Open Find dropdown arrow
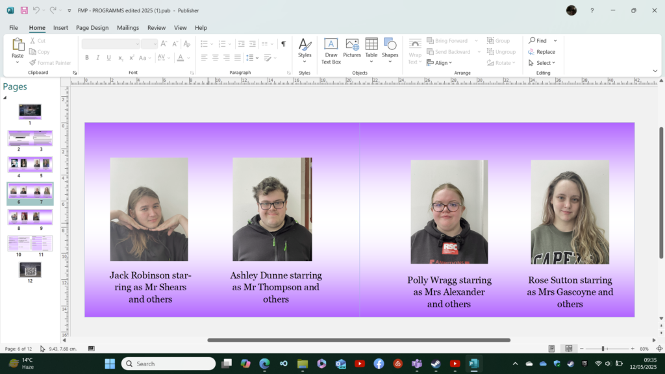This screenshot has height=374, width=665. (555, 41)
